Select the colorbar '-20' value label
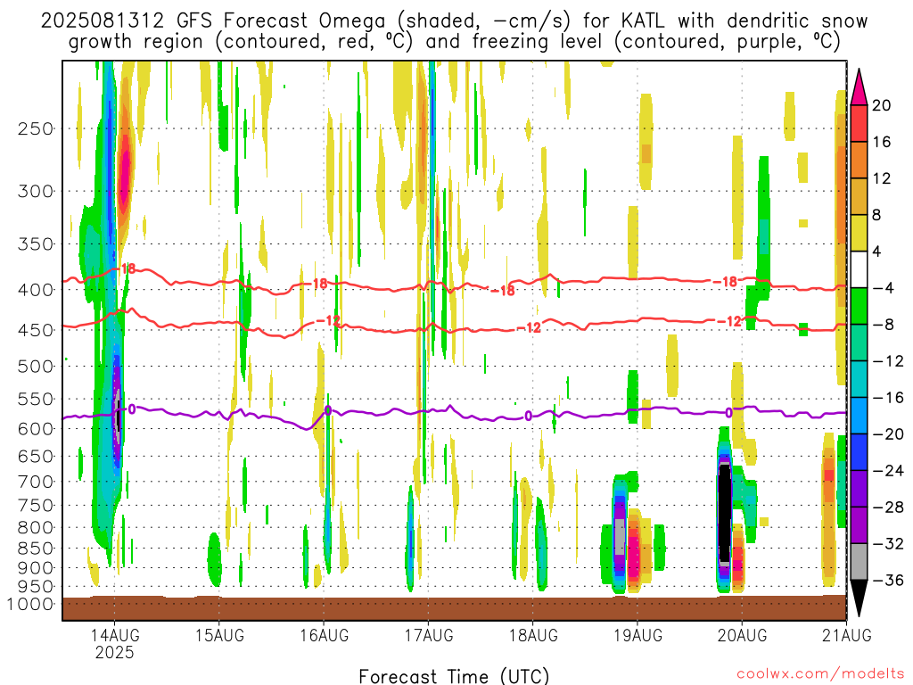 point(888,434)
